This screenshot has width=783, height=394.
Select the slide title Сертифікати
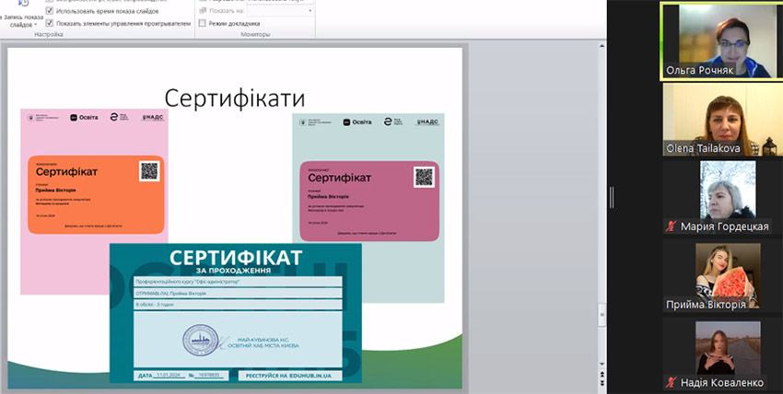(235, 98)
